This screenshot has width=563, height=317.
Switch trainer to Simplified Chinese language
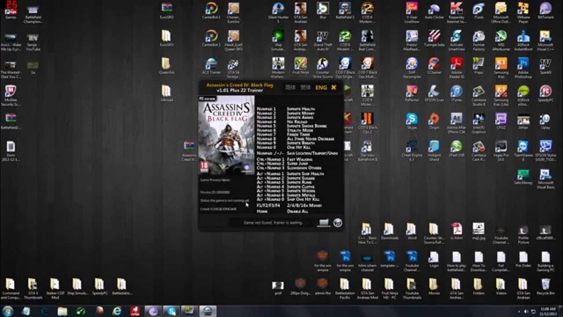290,88
